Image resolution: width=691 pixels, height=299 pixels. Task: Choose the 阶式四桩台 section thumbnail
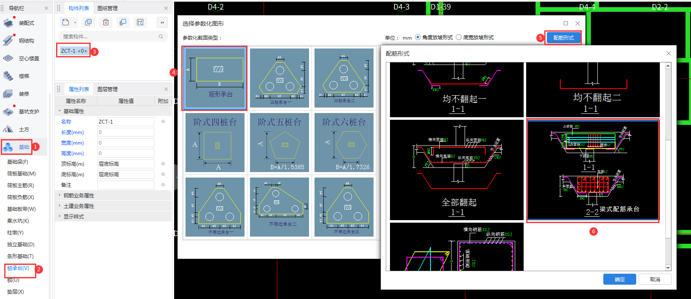215,143
